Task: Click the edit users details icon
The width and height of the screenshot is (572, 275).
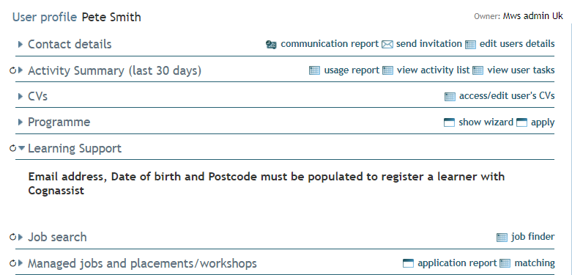Action: coord(471,45)
